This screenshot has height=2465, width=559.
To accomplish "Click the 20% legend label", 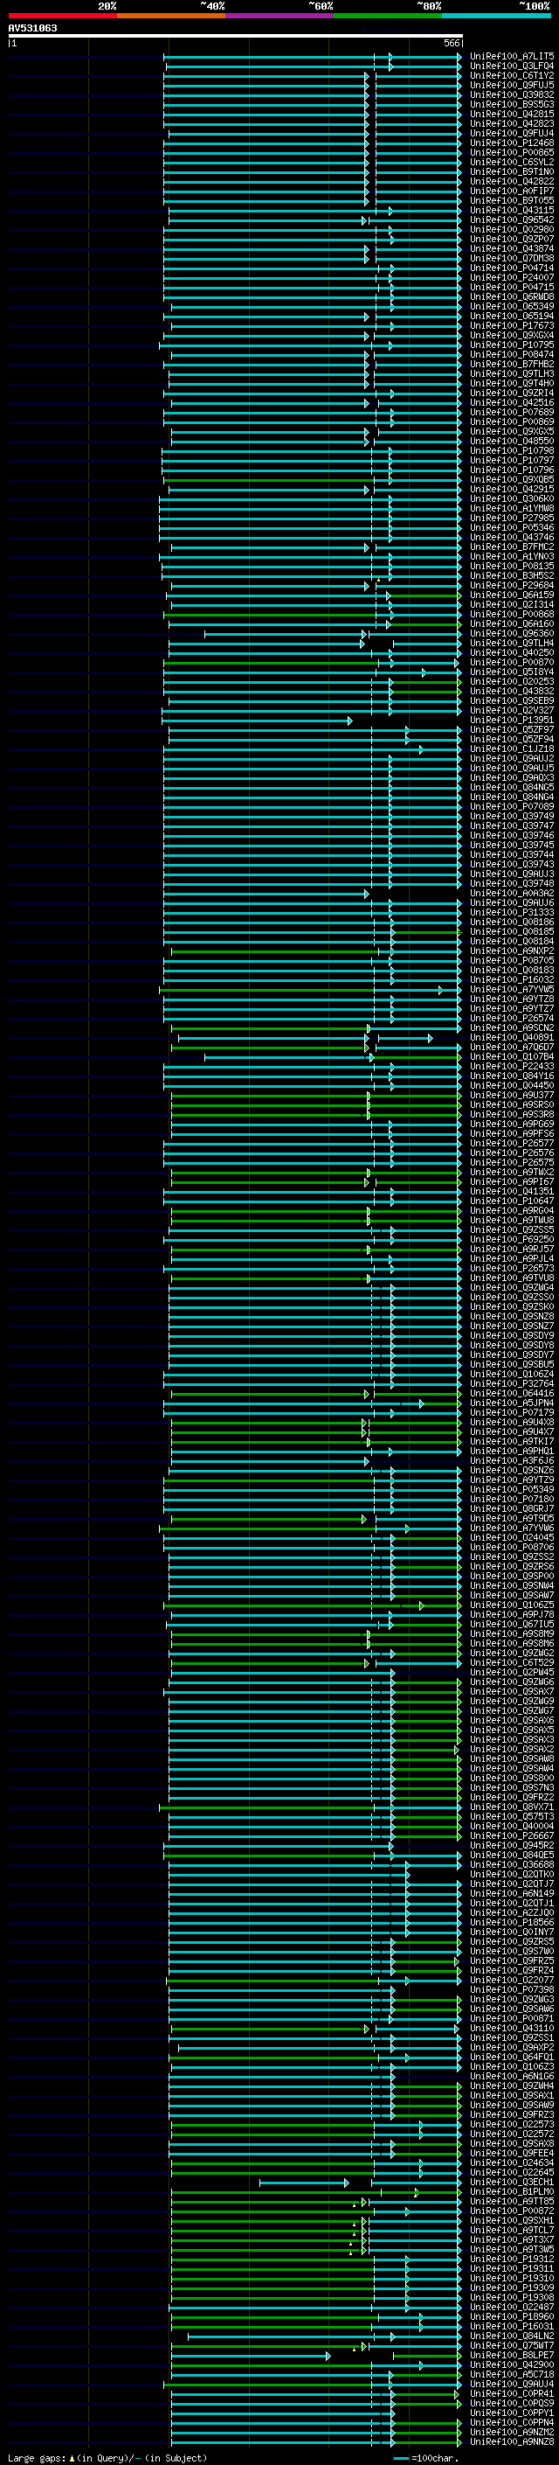I will pyautogui.click(x=107, y=6).
